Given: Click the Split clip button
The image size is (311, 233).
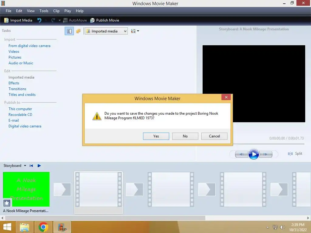Looking at the screenshot, I should [295, 154].
